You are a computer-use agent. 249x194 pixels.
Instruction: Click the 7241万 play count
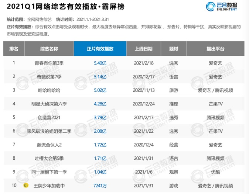click(100, 186)
